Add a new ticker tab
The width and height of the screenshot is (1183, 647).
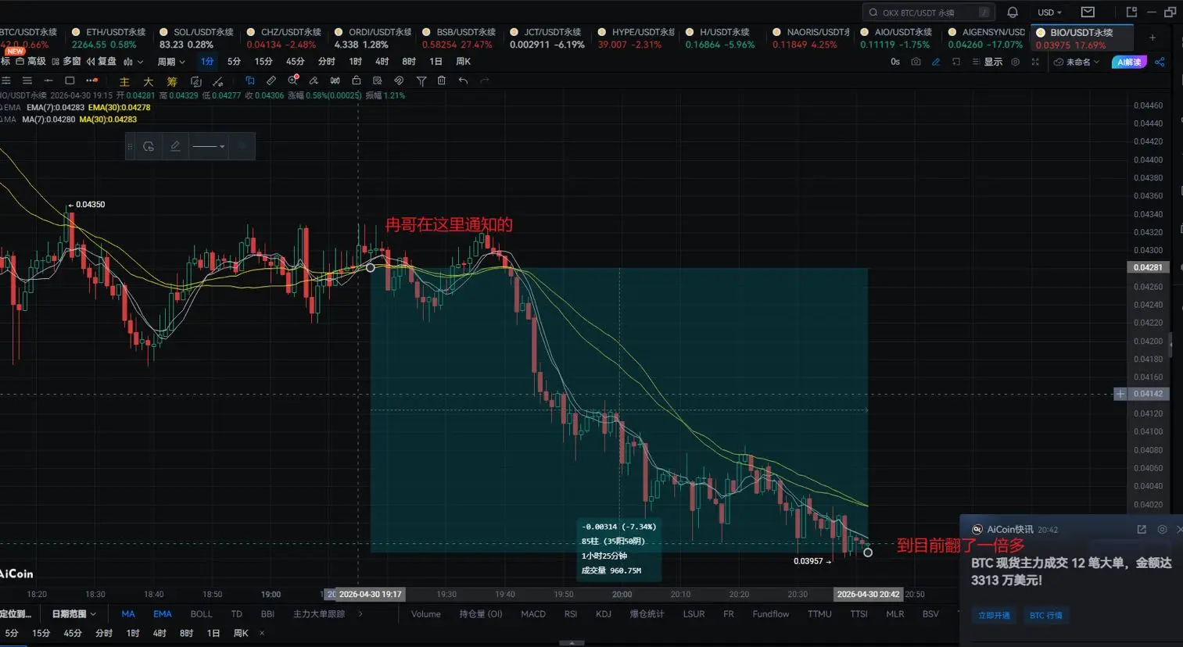[x=1153, y=38]
